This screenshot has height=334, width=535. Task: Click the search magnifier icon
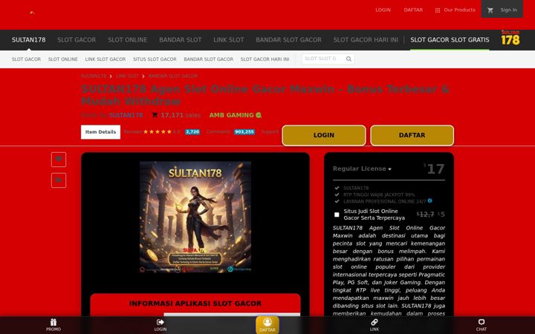tap(348, 59)
